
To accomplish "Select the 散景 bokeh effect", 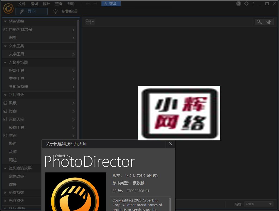I will pyautogui.click(x=13, y=184).
